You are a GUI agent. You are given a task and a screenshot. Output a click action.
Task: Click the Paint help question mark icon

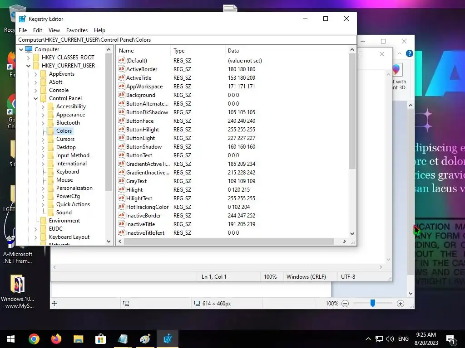pyautogui.click(x=410, y=53)
